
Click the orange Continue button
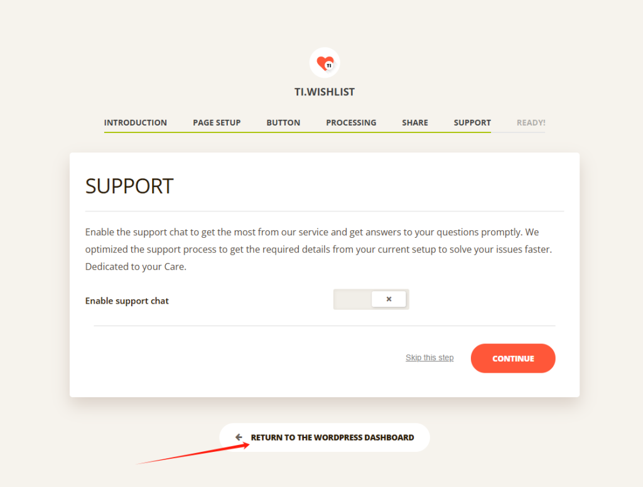click(x=513, y=358)
